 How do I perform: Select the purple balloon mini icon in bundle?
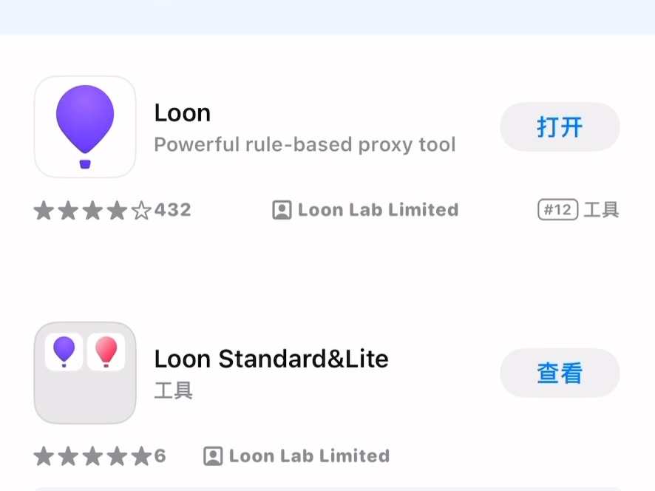pos(64,352)
